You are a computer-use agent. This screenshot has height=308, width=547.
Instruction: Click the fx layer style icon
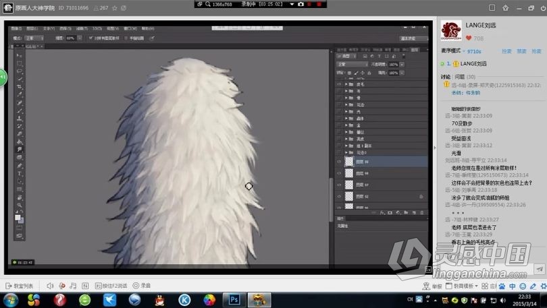pos(382,212)
